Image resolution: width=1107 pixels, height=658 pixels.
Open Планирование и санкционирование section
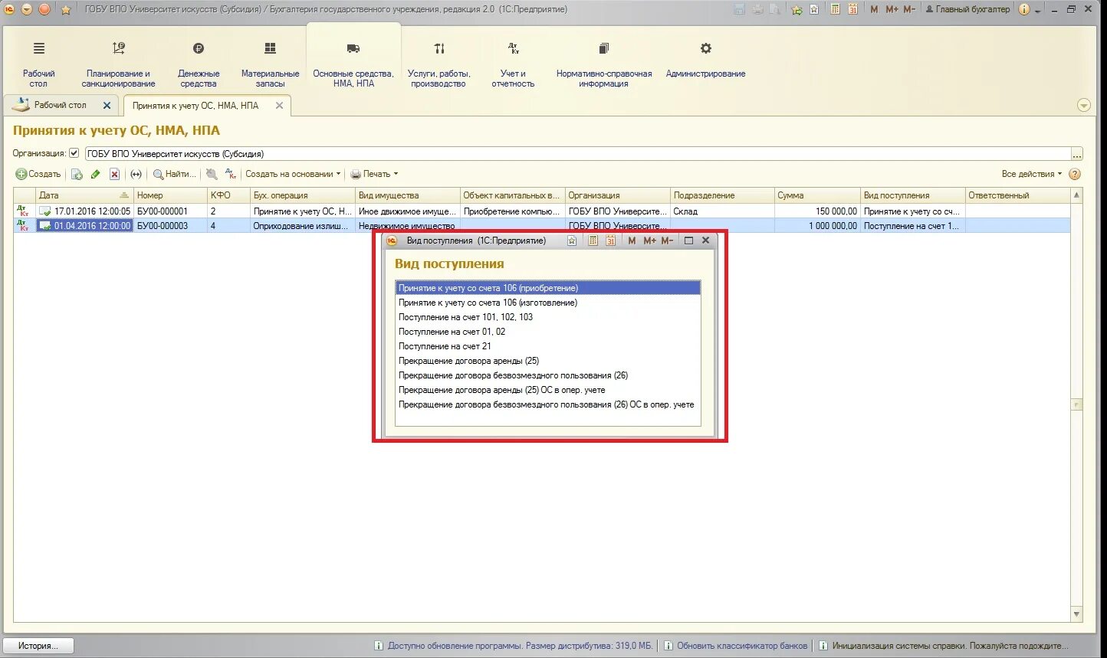click(118, 64)
